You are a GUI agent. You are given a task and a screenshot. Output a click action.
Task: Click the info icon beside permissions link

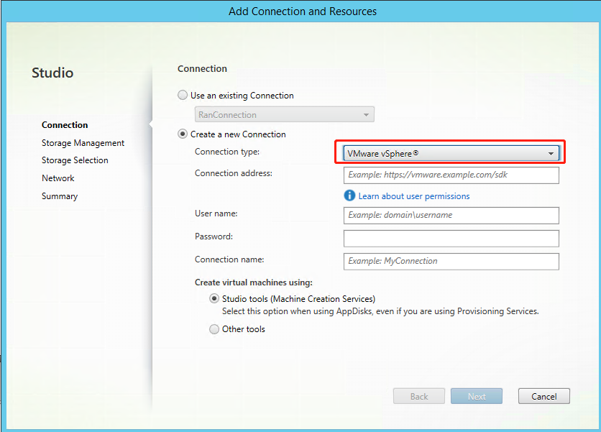click(x=349, y=196)
